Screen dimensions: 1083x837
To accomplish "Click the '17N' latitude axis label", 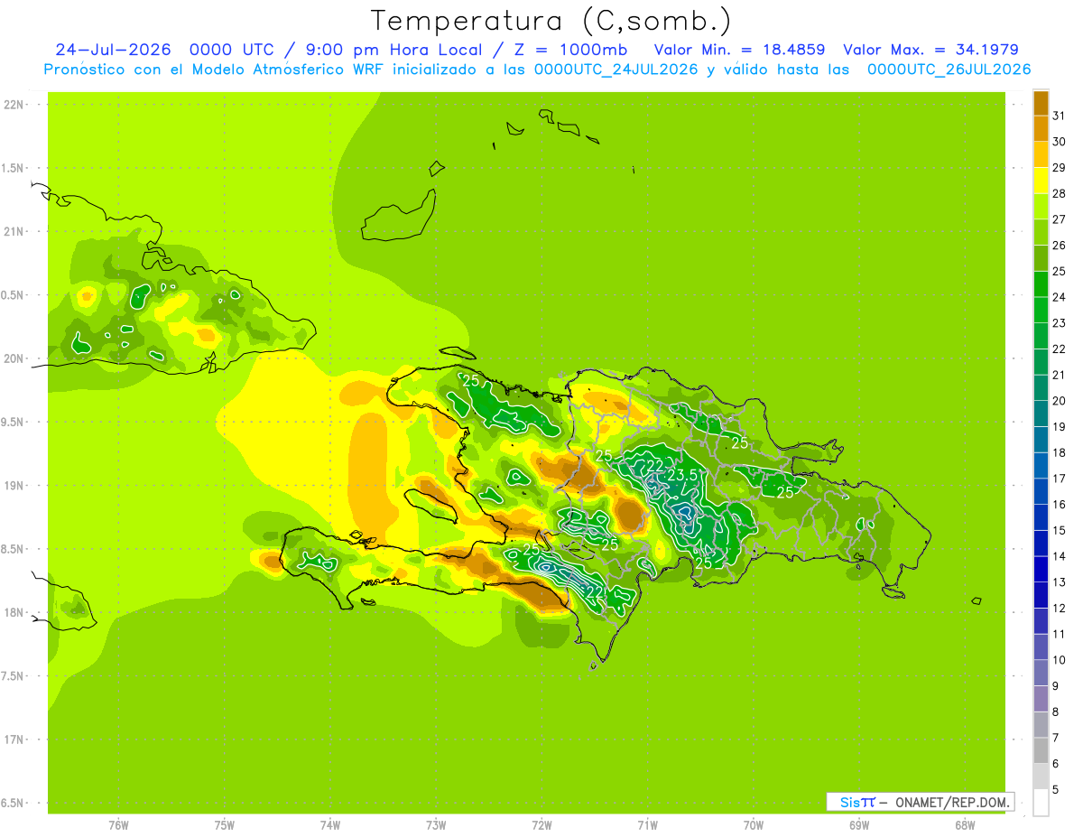I will tap(14, 739).
